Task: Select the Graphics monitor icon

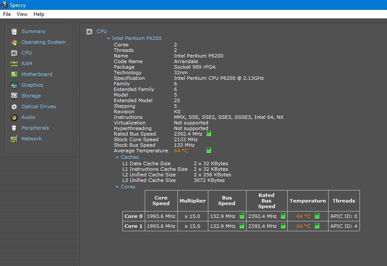Action: (14, 85)
